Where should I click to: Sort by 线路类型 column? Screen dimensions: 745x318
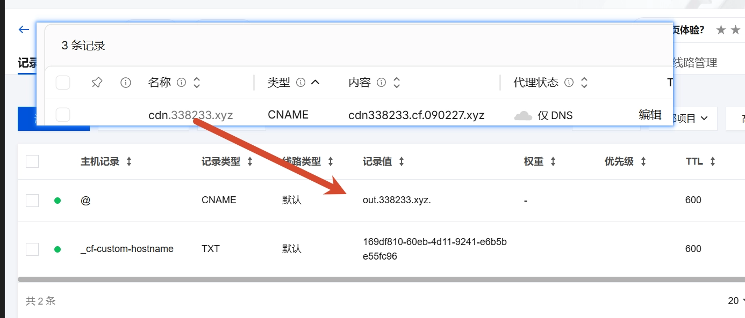tap(331, 161)
